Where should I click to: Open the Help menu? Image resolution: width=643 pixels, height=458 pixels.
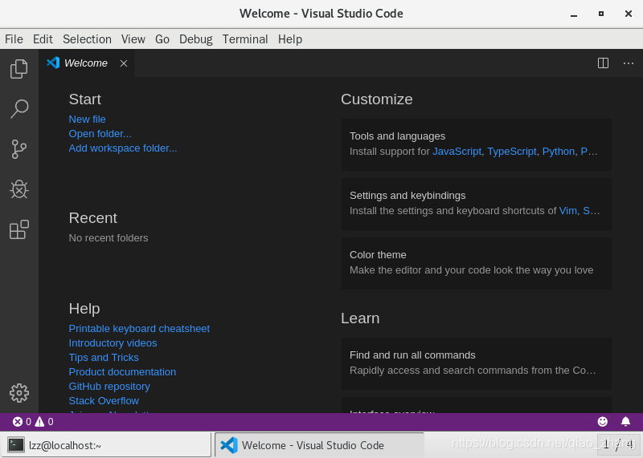290,39
